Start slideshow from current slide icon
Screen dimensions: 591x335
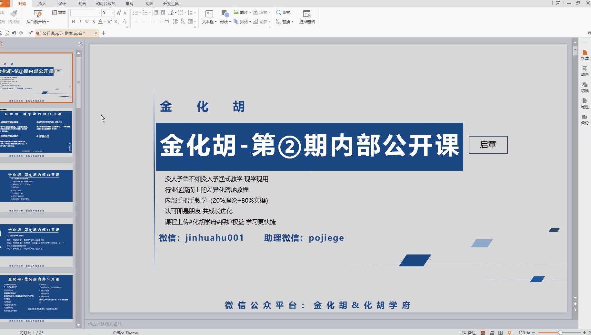[37, 14]
